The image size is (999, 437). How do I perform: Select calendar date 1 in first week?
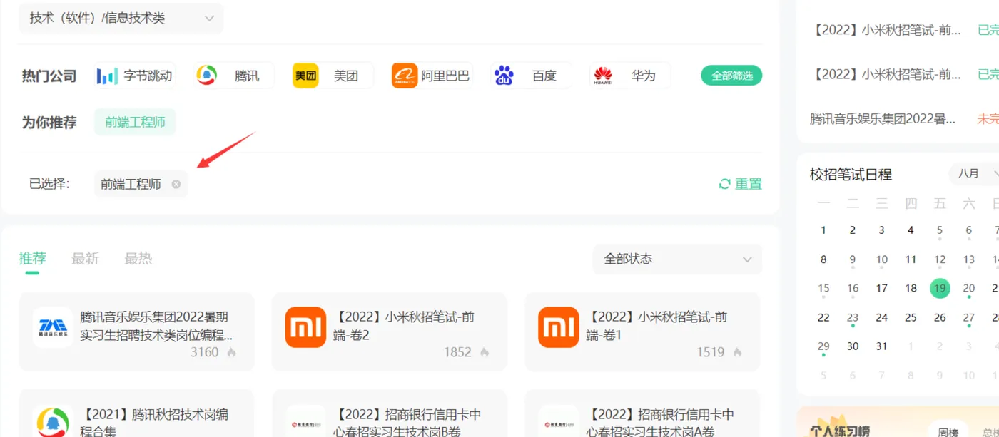(823, 230)
